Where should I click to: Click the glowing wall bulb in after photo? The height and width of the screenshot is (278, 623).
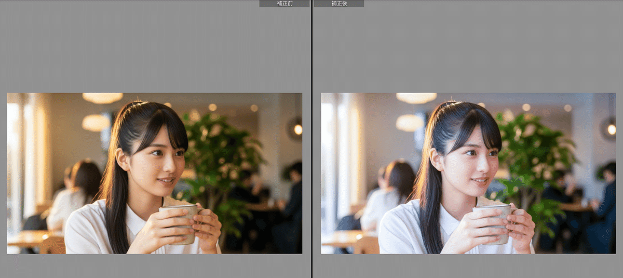tap(611, 129)
